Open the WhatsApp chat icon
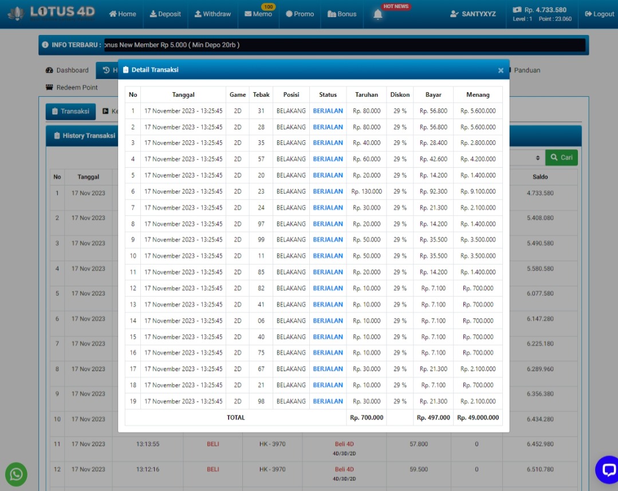Image resolution: width=618 pixels, height=491 pixels. point(17,474)
